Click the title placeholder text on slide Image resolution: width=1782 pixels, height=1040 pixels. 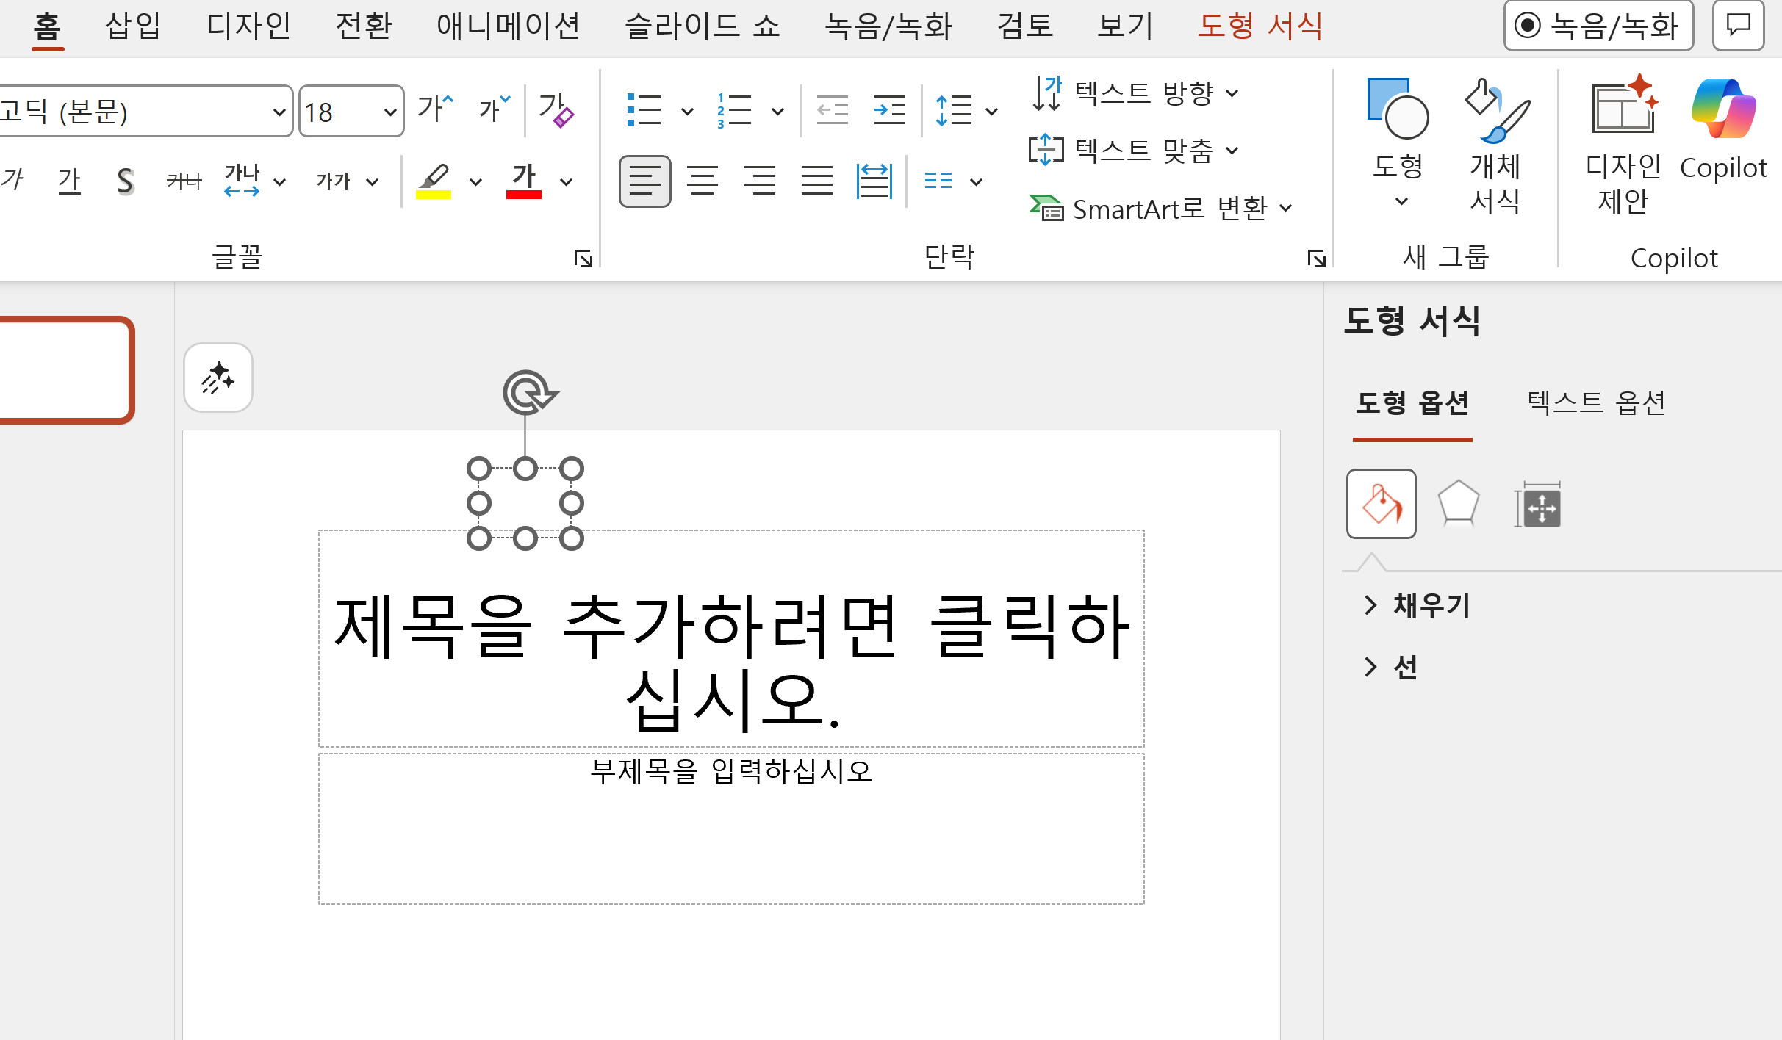pos(731,662)
